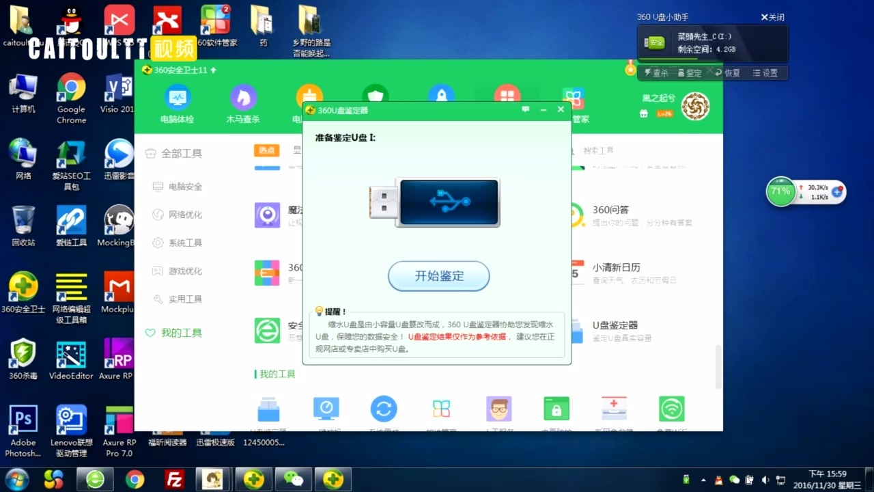Click the plus icon on speed widget

click(836, 193)
